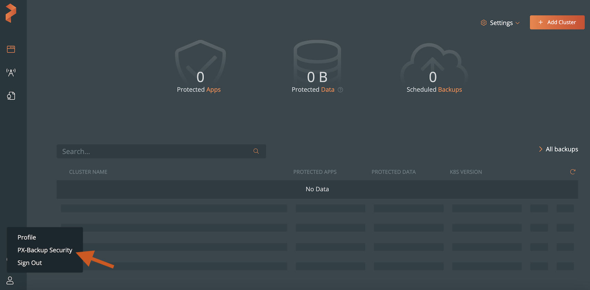Click the user account icon at sidebar bottom
This screenshot has width=590, height=290.
click(x=10, y=280)
